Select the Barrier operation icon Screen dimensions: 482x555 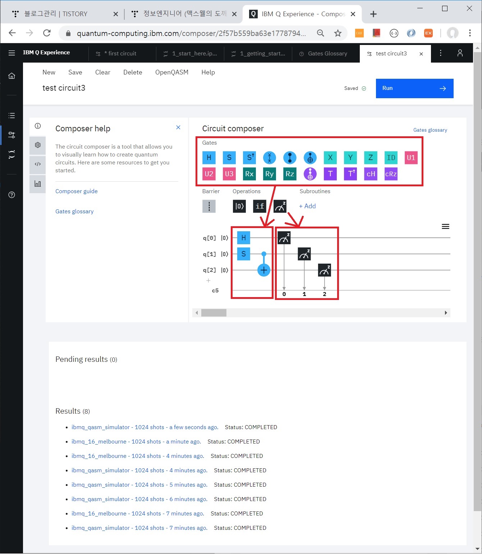coord(209,206)
